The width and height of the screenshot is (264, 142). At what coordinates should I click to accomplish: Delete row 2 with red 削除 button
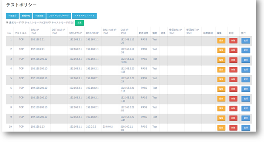coord(233,50)
